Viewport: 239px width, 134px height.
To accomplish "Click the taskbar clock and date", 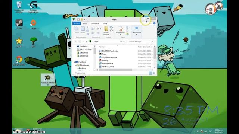I will tap(219, 131).
